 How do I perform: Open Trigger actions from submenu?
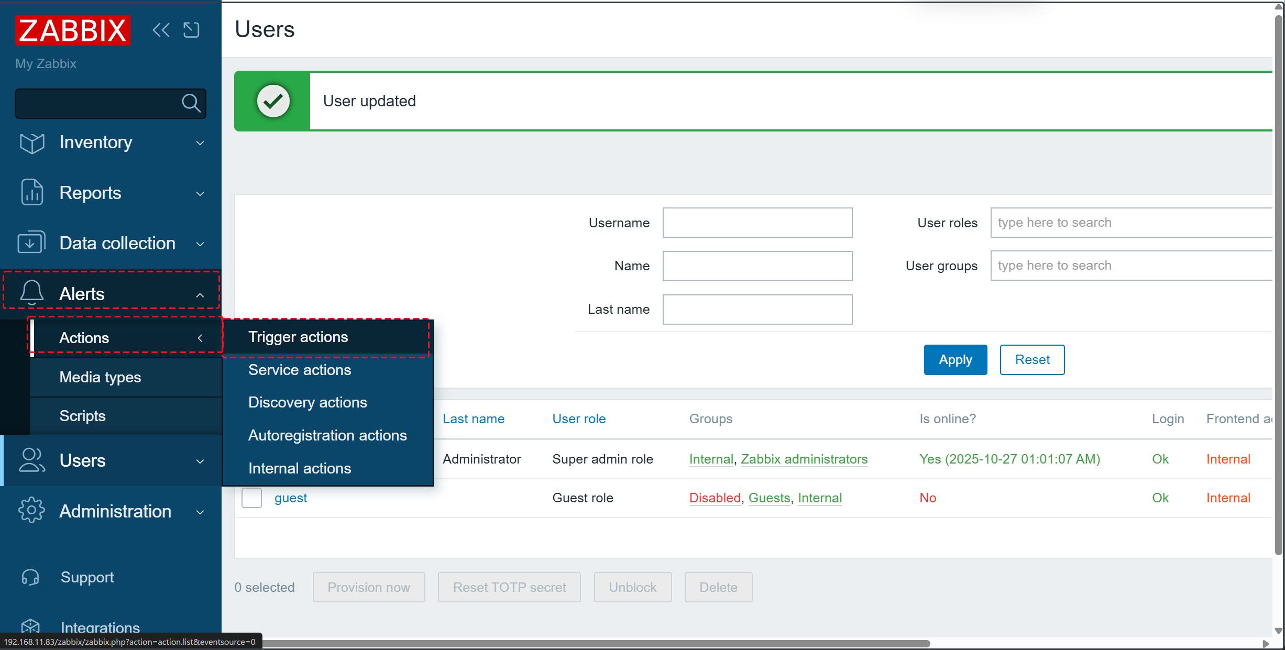coord(298,337)
